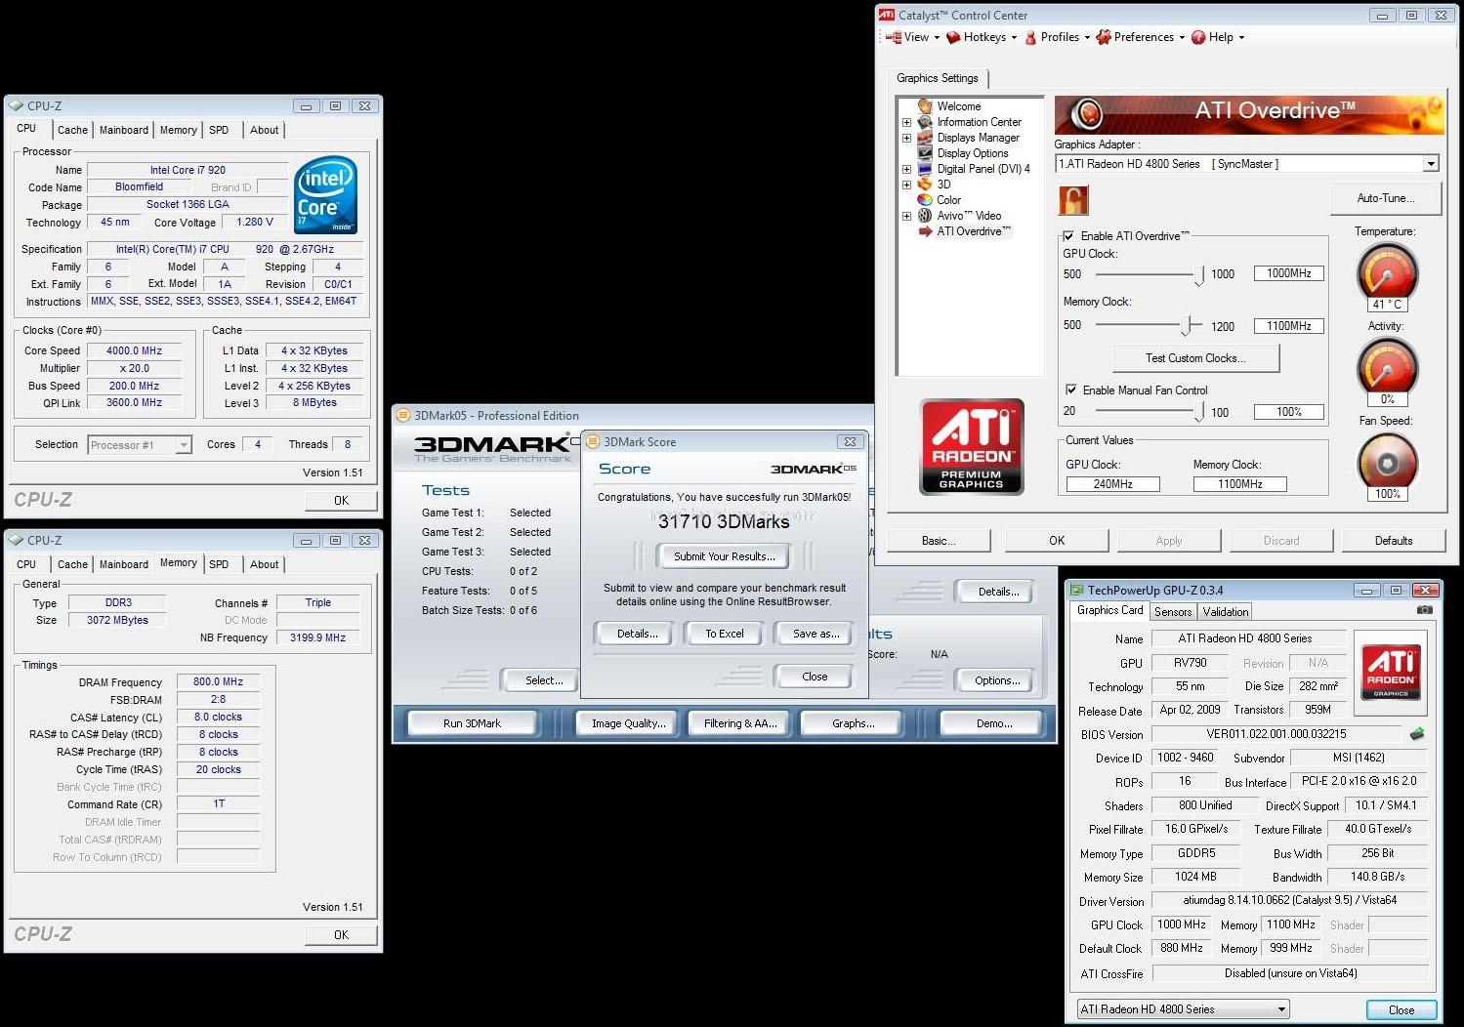
Task: Click the ATI Overdrive arrow tree icon
Action: coord(925,231)
